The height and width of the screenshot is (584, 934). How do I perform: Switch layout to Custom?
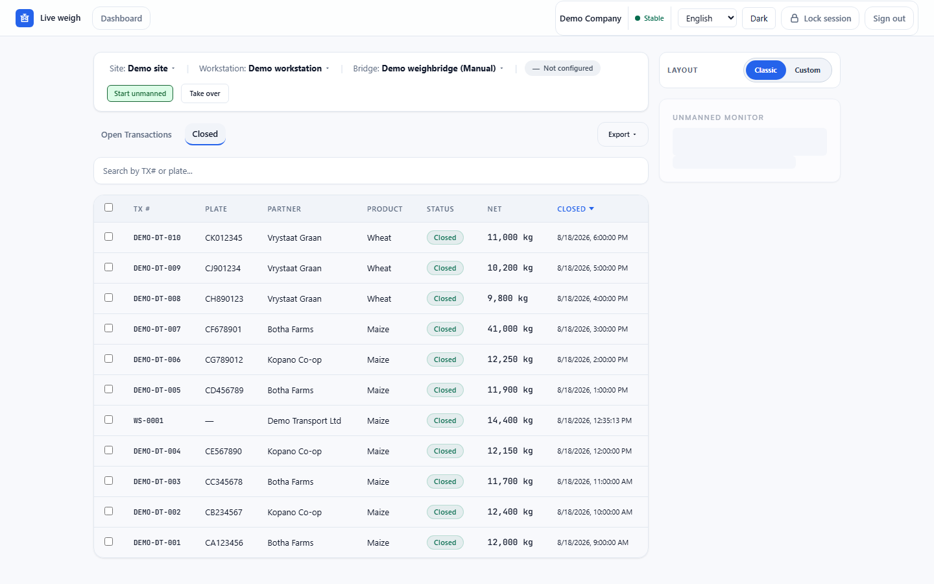click(808, 70)
